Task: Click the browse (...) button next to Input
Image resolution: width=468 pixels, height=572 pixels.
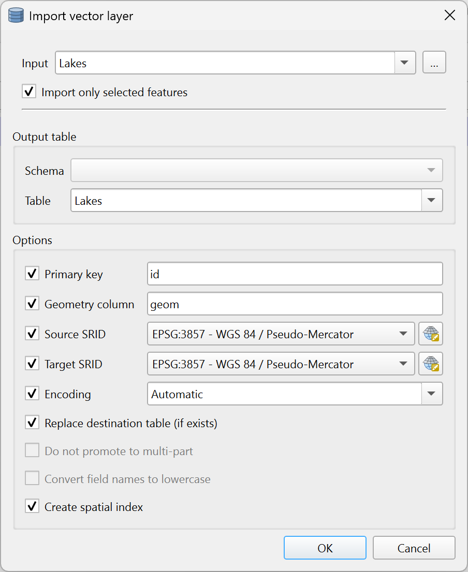Action: click(434, 63)
